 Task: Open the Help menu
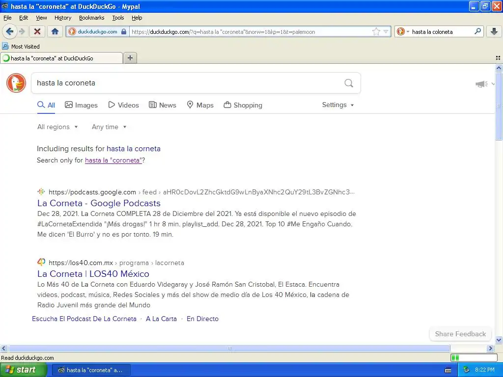point(137,18)
